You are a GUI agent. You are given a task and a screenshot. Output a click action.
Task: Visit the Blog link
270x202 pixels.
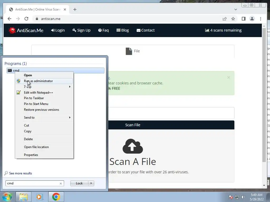click(123, 30)
